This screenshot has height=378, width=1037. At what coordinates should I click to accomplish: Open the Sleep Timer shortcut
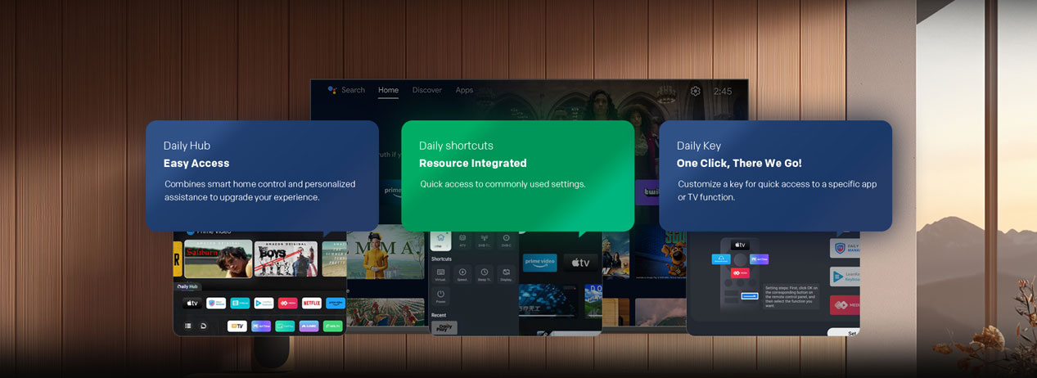tap(485, 275)
